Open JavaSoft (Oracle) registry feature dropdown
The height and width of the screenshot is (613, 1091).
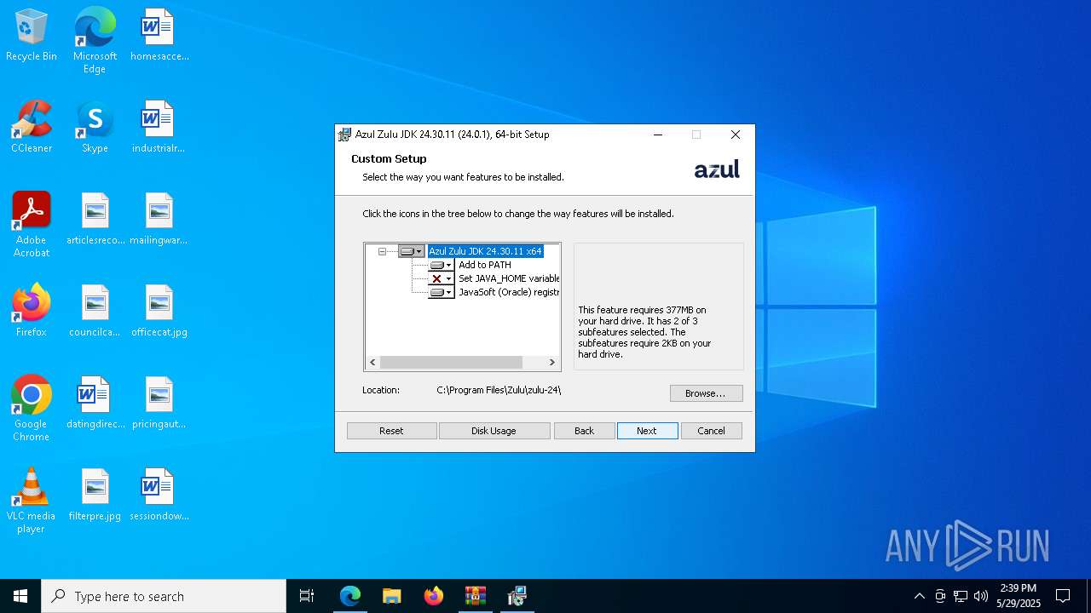pos(442,292)
